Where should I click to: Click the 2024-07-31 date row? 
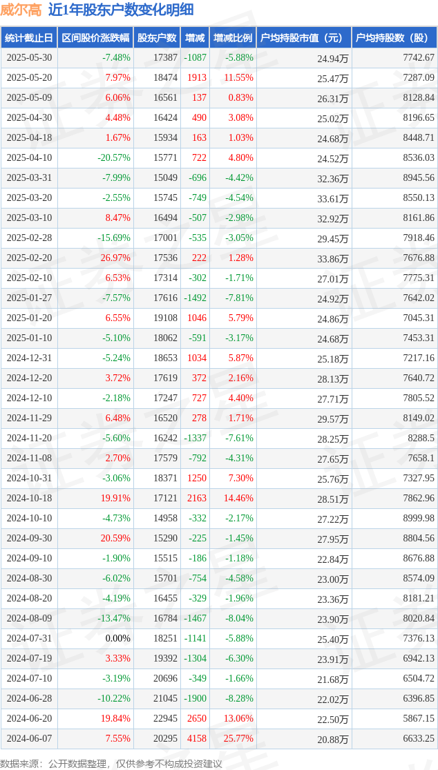point(219,639)
